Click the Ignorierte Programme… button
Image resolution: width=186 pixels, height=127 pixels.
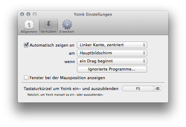[x=112, y=69]
